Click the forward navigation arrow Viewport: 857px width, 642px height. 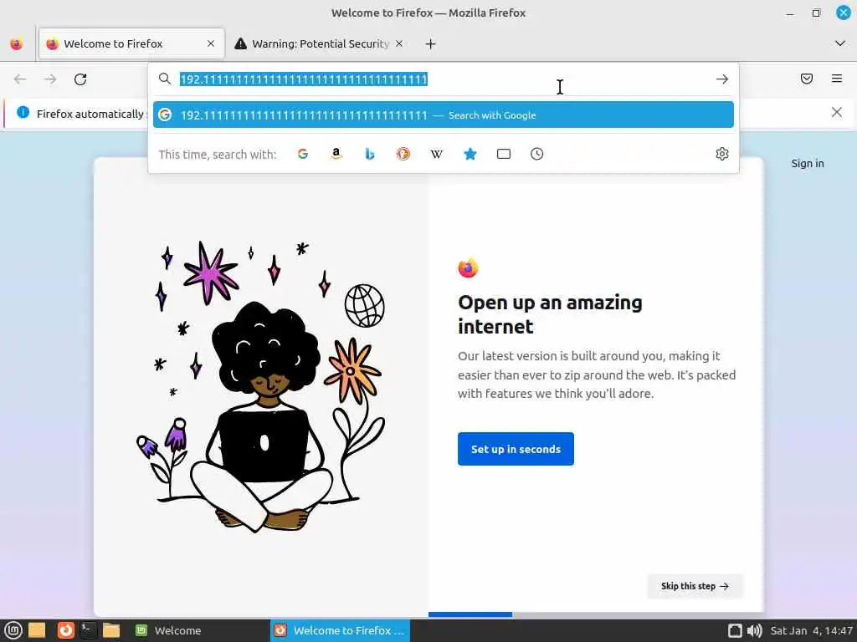[x=50, y=79]
